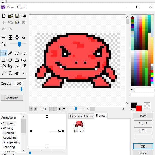Image resolution: width=155 pixels, height=155 pixels.
Task: Click the transparent checkered color swatch
Action: pyautogui.click(x=147, y=105)
